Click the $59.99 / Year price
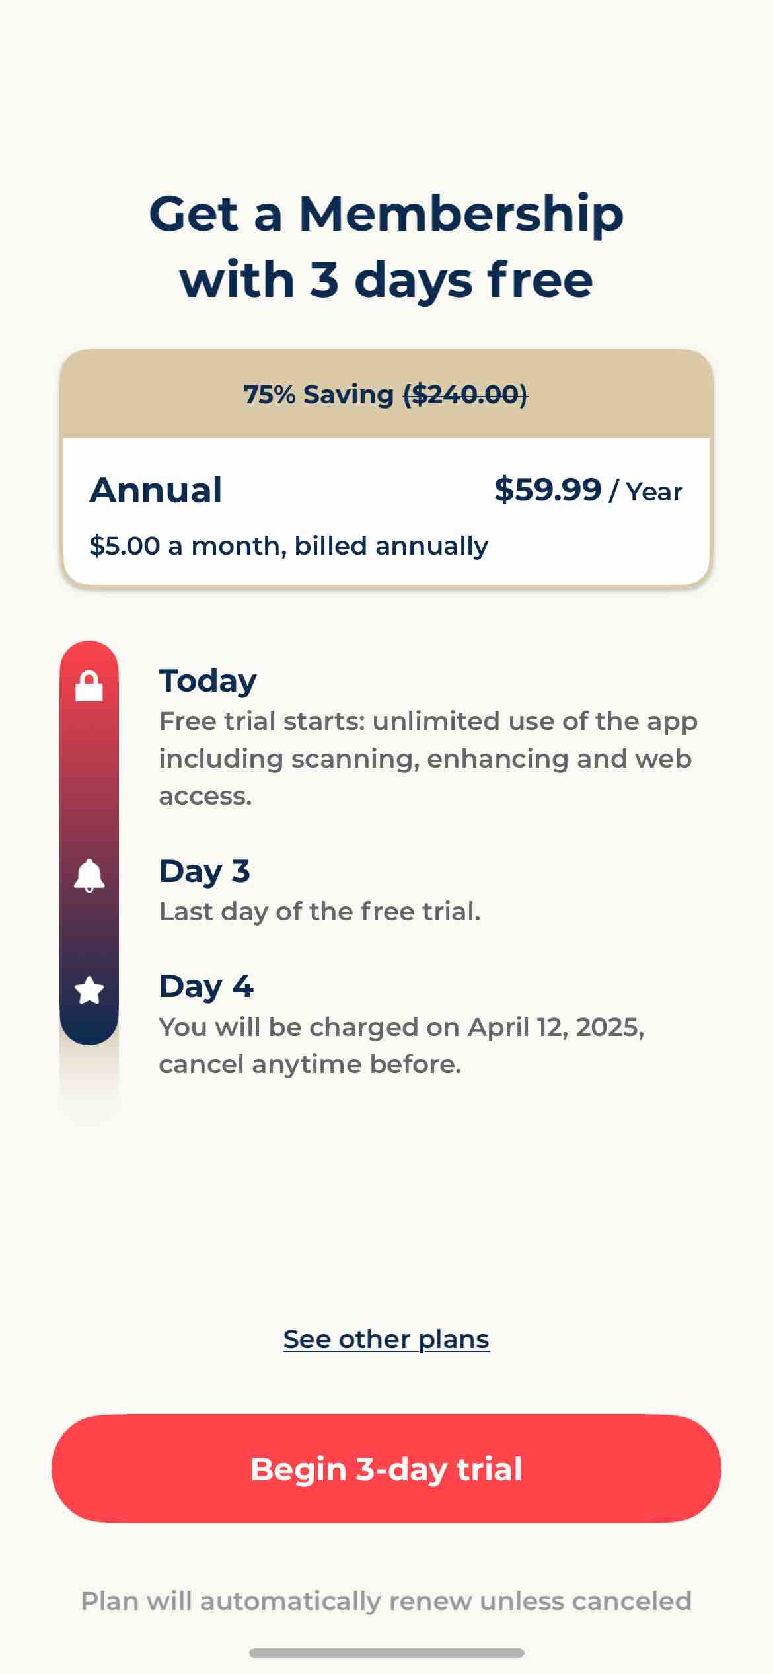Image resolution: width=773 pixels, height=1674 pixels. [587, 490]
